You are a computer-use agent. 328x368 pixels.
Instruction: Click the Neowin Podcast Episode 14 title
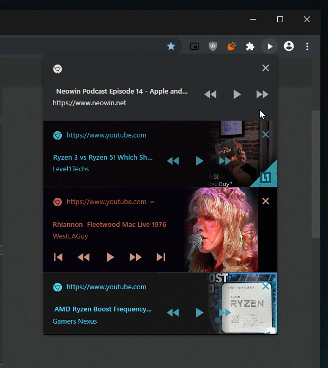pos(122,91)
